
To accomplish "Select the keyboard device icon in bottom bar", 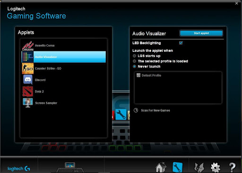I will (70, 167).
